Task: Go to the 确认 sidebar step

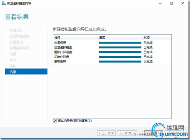Action: coord(13,66)
